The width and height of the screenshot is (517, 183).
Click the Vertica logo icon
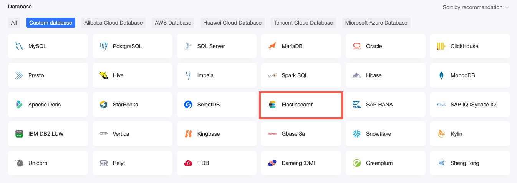pos(103,134)
